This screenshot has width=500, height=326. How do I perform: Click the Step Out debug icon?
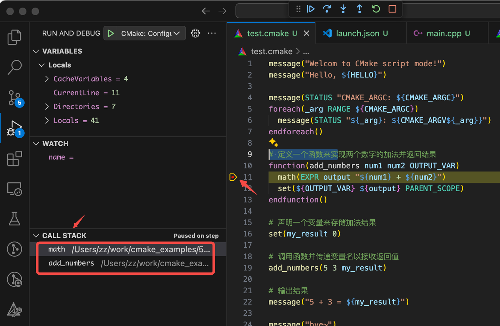[359, 9]
